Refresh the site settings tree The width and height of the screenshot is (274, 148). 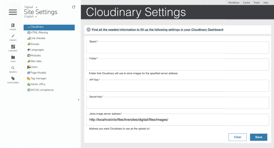[x=73, y=7]
